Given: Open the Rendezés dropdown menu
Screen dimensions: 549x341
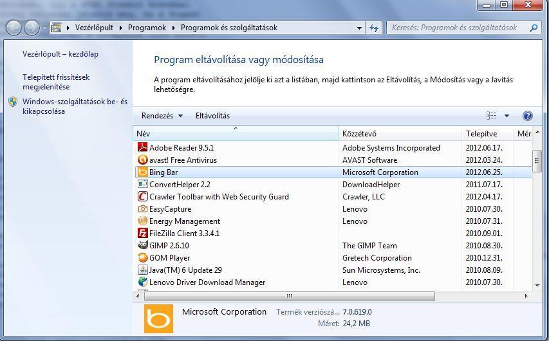Looking at the screenshot, I should (162, 116).
